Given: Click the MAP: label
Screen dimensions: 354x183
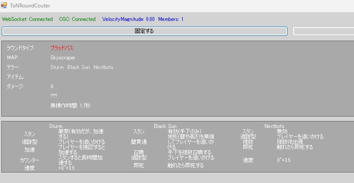Looking at the screenshot, I should click(13, 58).
